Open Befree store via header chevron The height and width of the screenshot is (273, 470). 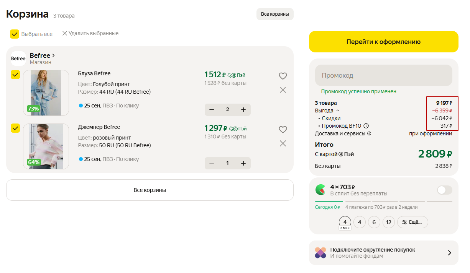53,55
